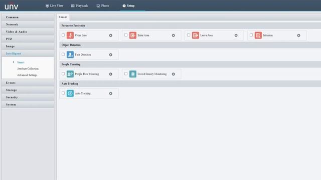Screen dimensions: 321x180
Task: Open Crowd Density Monitoring settings gear
Action: click(x=173, y=74)
